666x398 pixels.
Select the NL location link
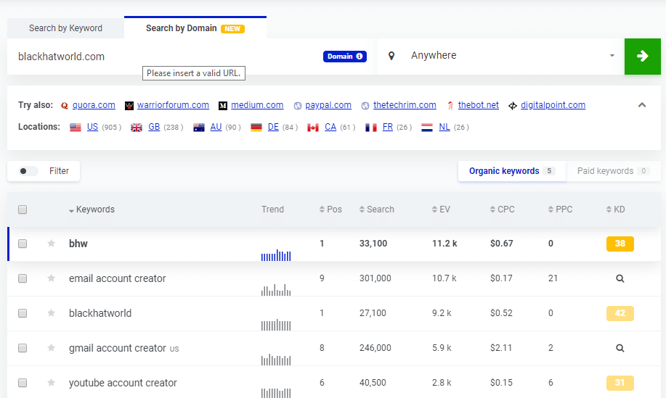(x=444, y=127)
